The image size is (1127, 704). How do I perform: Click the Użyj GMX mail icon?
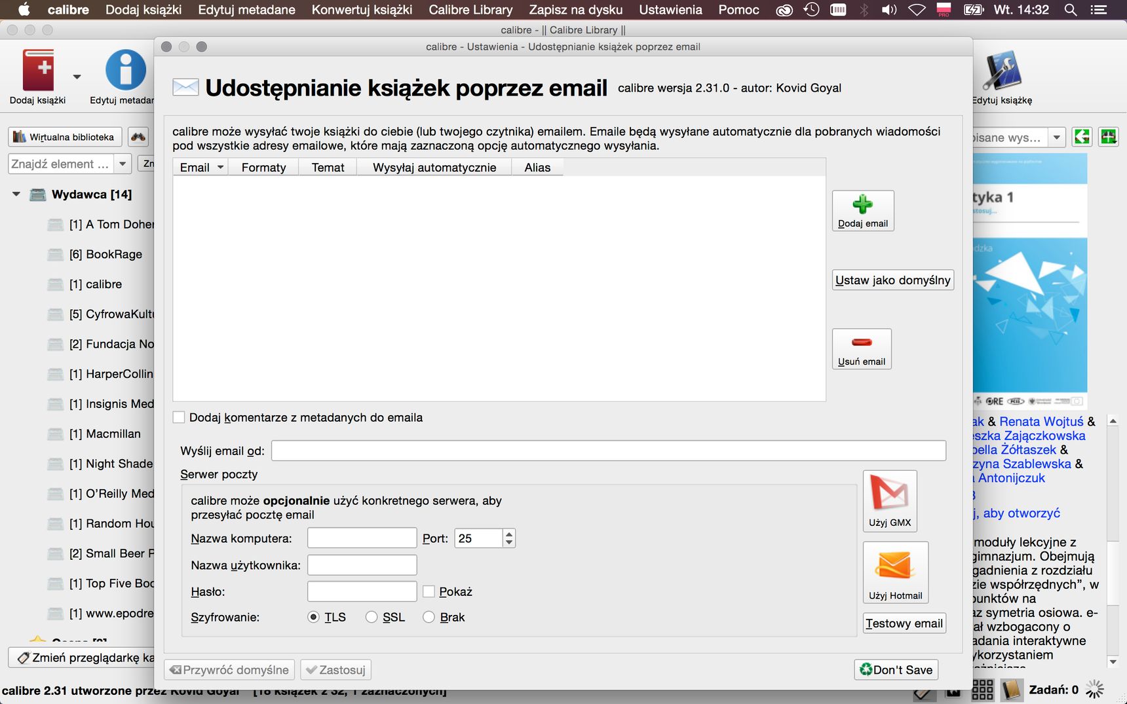point(890,501)
